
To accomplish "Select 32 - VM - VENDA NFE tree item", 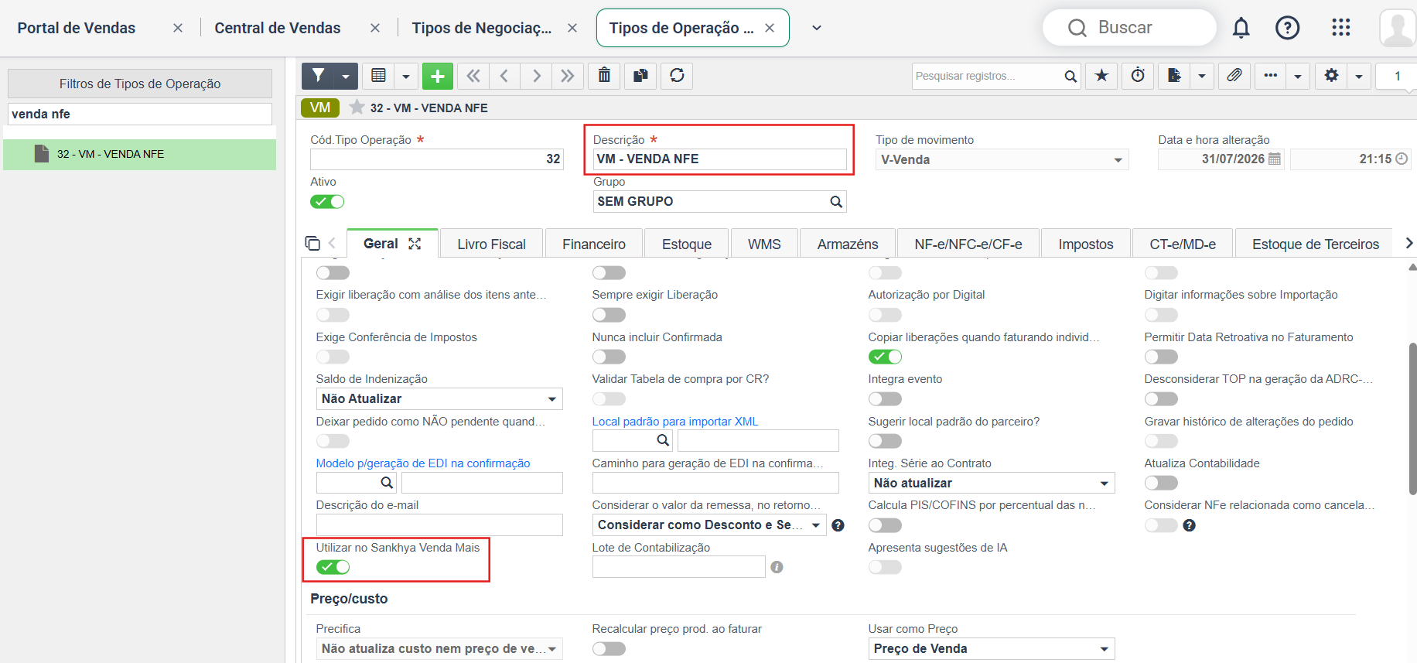I will (140, 154).
